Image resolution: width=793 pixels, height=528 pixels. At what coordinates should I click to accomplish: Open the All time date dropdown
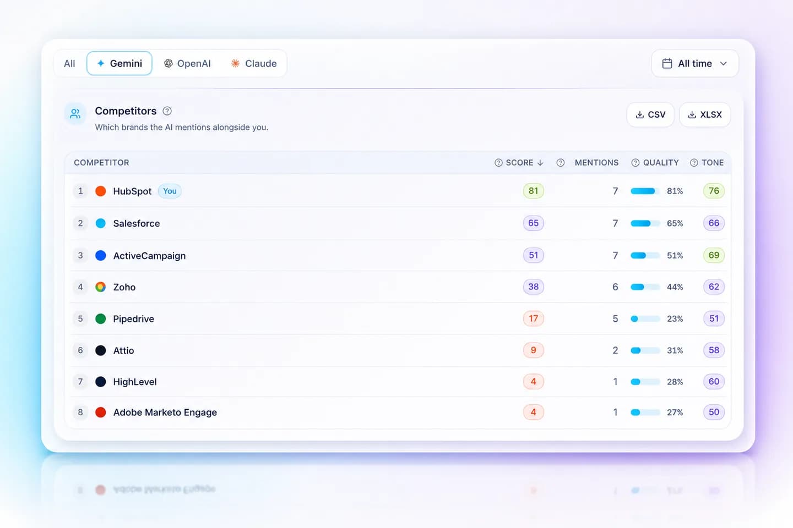pos(695,63)
